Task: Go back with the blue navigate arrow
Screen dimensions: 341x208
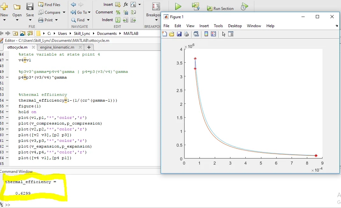Action: 74,4
